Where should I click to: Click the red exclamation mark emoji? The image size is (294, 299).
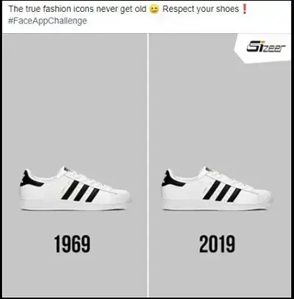pyautogui.click(x=244, y=9)
